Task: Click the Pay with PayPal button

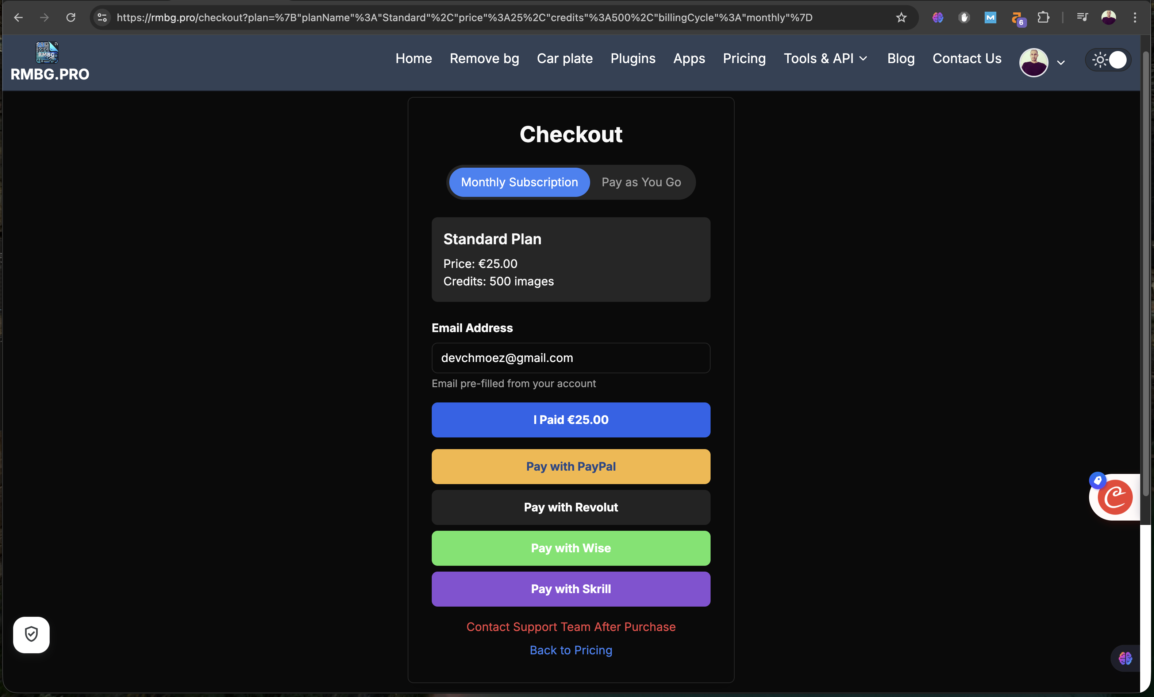Action: (570, 466)
